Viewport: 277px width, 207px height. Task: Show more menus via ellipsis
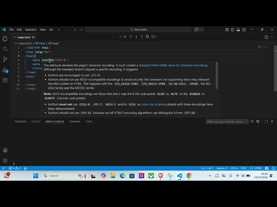(59, 30)
